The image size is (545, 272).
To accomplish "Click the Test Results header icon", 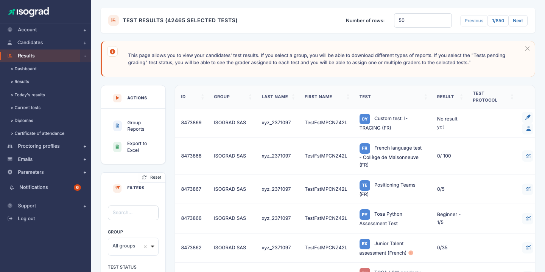I will [x=114, y=20].
